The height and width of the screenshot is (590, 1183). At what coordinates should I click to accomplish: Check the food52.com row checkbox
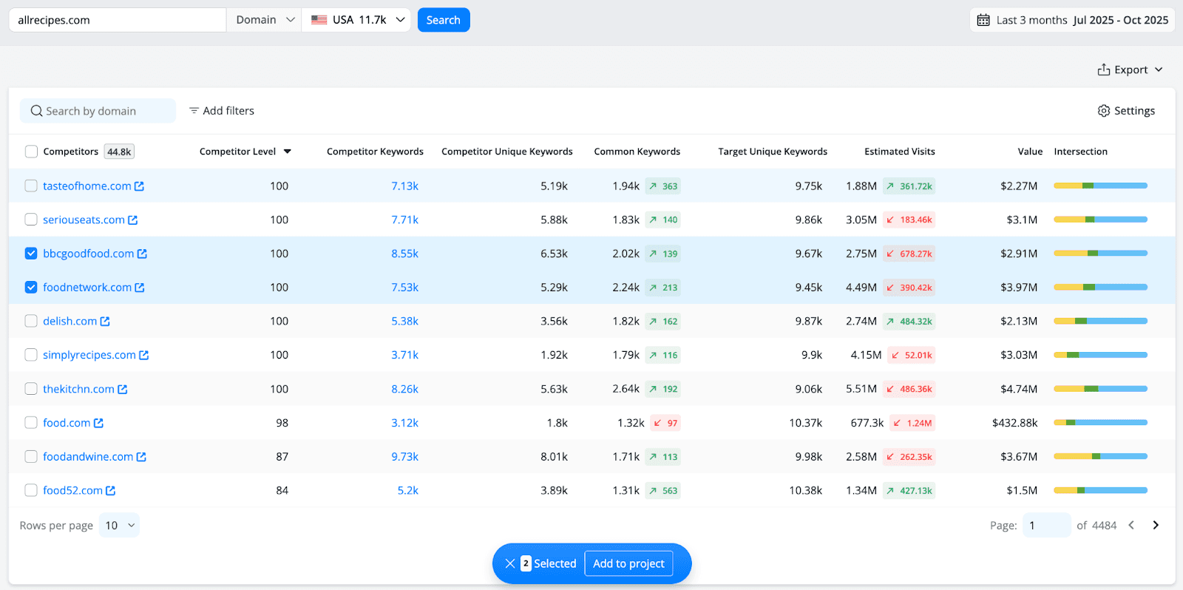(31, 490)
